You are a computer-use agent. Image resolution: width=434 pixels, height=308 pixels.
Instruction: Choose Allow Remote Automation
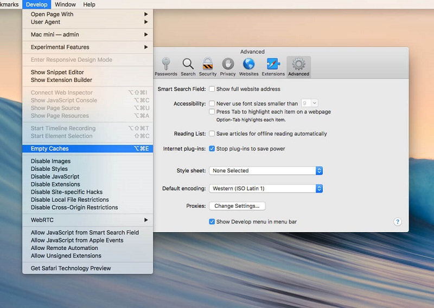pos(87,248)
